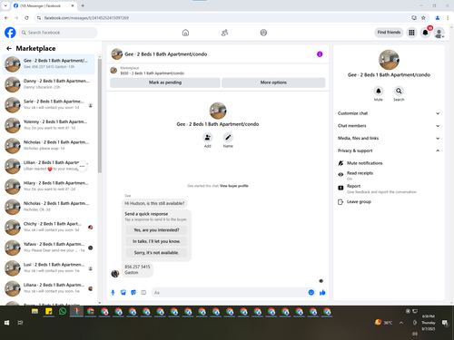
Task: Click the browser address bar
Action: pos(224,18)
